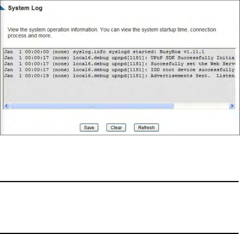Click the empty scrollbar track right of thumb
Image resolution: width=240 pixels, height=234 pixels.
click(201, 106)
